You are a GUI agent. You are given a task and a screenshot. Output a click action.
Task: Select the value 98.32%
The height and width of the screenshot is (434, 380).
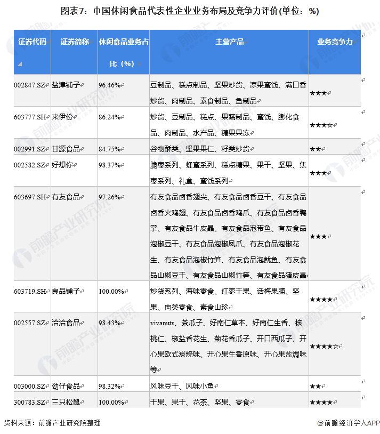click(x=110, y=387)
